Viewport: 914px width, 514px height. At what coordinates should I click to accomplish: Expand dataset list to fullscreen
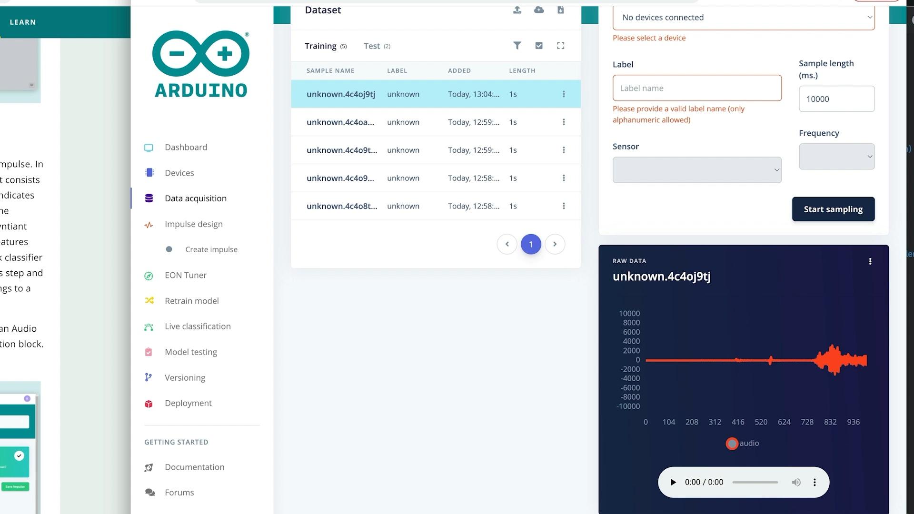(x=561, y=45)
